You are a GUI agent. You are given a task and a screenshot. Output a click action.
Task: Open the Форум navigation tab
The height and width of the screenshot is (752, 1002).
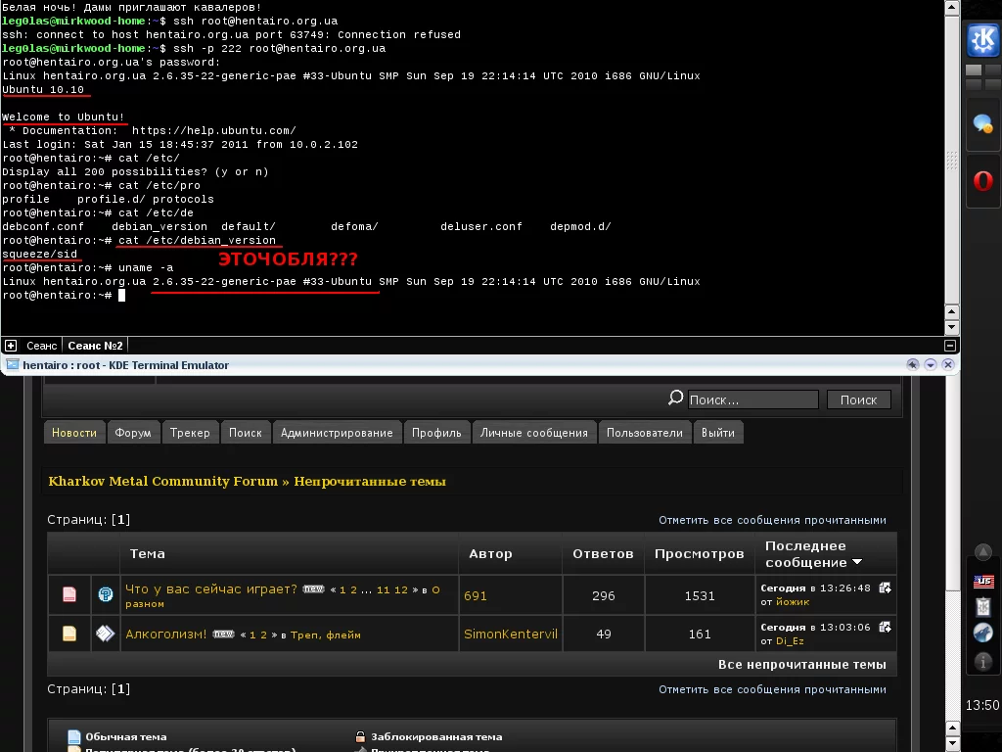coord(133,433)
